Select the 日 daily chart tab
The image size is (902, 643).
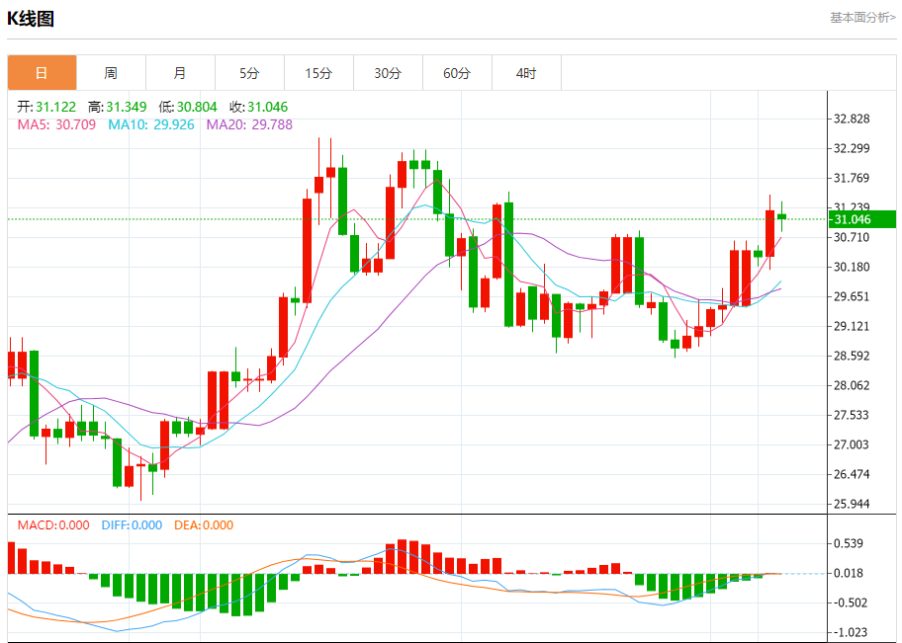coord(42,73)
